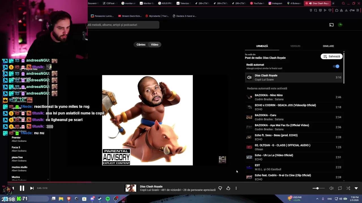Screen dimensions: 362x203
Task: Open the three-dot menu in player bar
Action: (236, 188)
